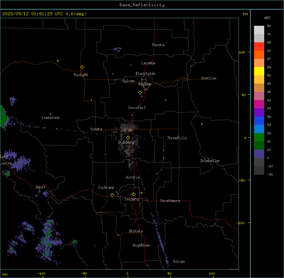Click the HighRiver label

pyautogui.click(x=142, y=245)
